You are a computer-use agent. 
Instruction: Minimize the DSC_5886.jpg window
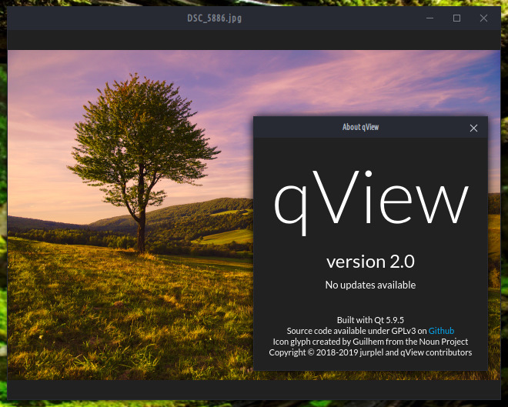tap(429, 18)
